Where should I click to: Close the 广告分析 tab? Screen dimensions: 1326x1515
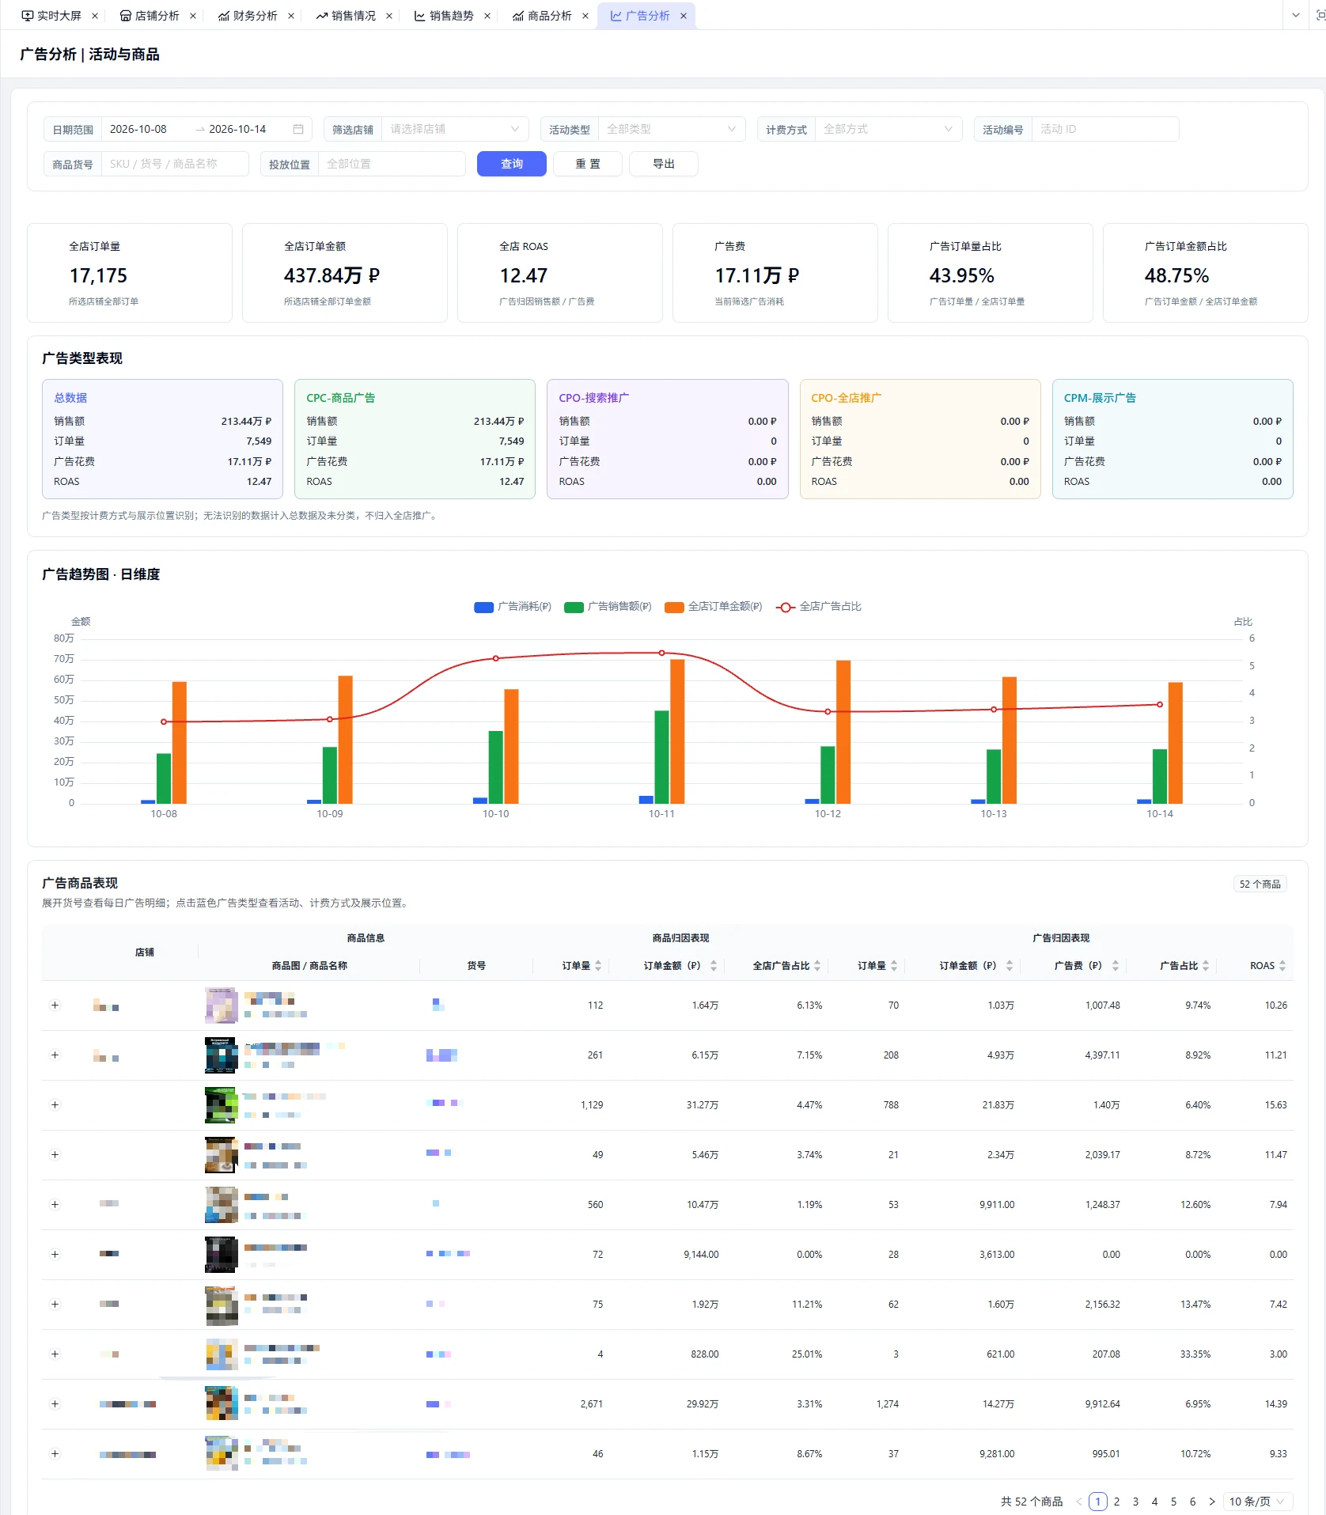tap(684, 16)
